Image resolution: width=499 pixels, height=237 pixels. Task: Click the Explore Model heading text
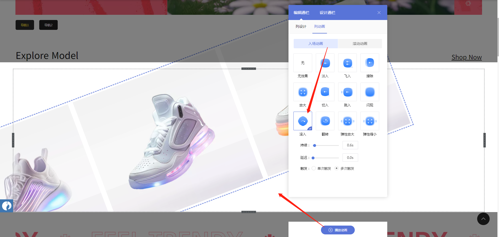pyautogui.click(x=47, y=56)
